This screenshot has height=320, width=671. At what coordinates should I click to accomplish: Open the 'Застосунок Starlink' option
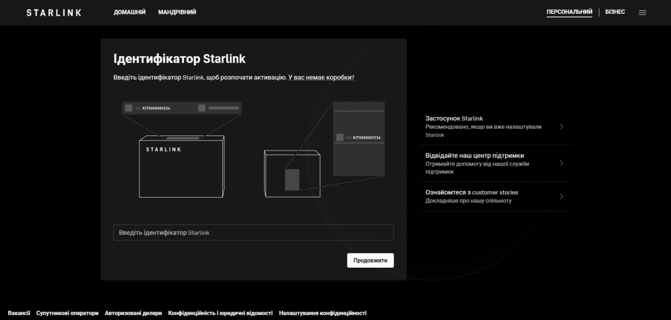[495, 126]
